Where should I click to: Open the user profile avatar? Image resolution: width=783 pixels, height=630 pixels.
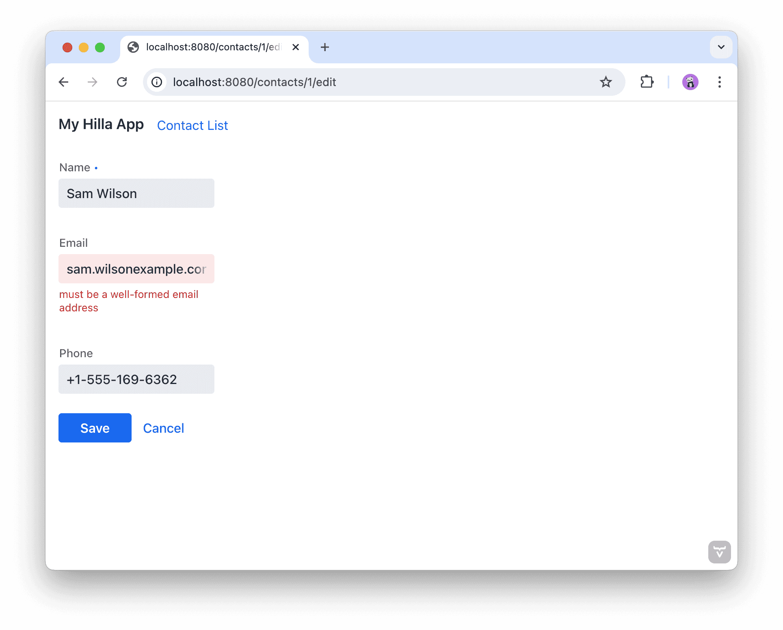click(690, 82)
